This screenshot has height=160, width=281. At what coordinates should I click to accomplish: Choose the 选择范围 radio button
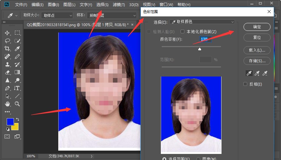[164, 159]
